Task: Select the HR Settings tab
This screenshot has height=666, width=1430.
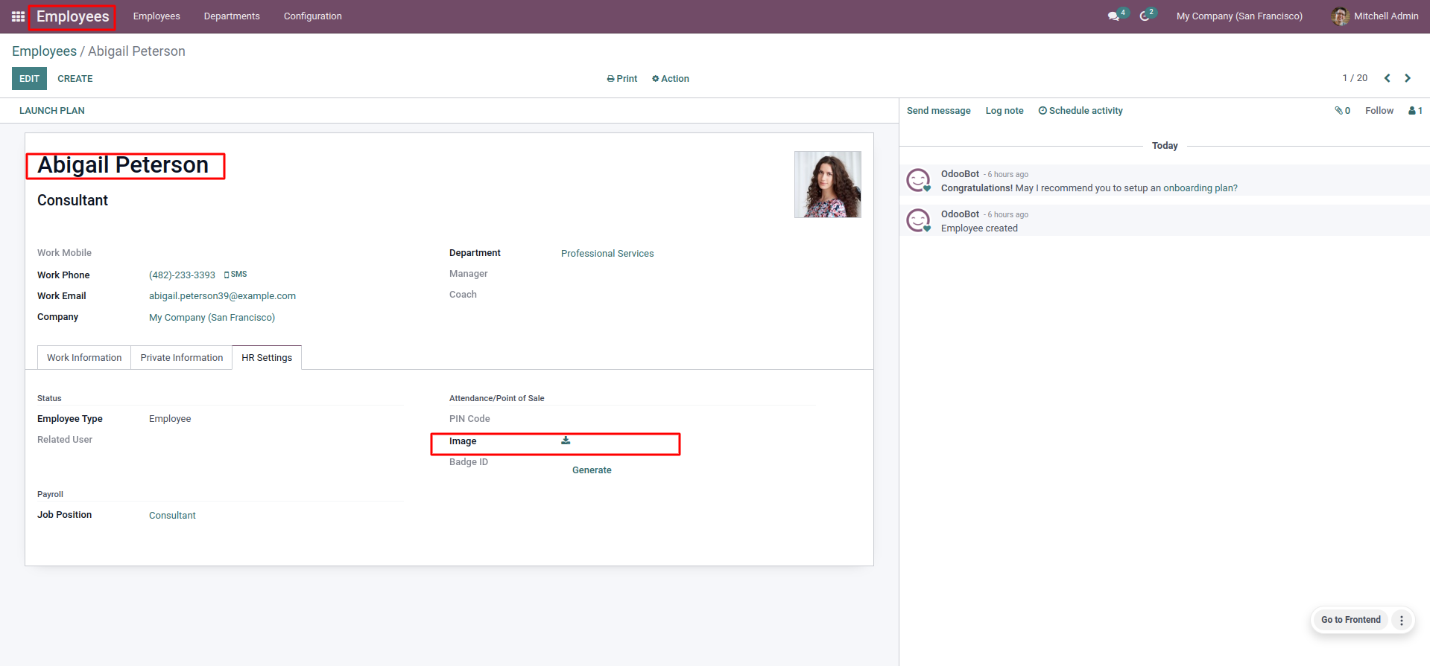Action: click(x=267, y=358)
